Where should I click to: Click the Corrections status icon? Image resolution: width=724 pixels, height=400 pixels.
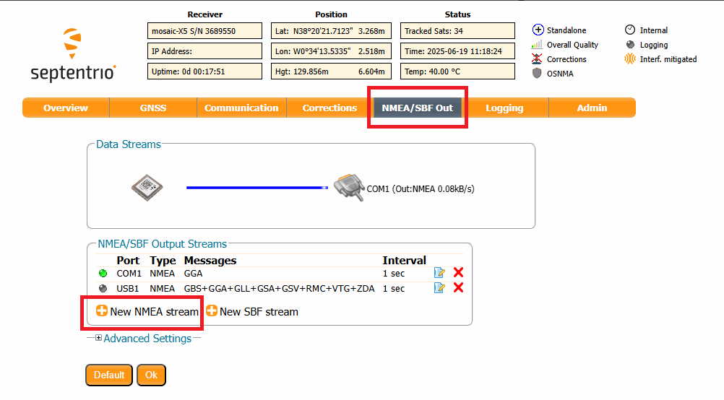[x=537, y=59]
